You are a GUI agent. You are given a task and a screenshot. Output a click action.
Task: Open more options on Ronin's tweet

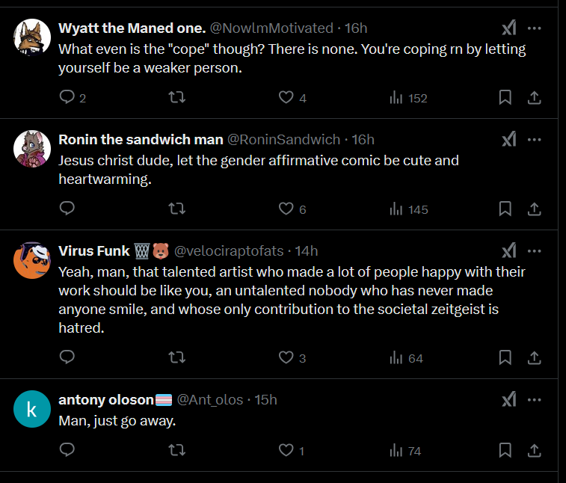pyautogui.click(x=535, y=140)
